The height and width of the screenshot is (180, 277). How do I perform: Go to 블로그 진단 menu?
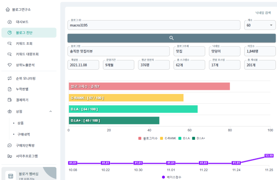29,33
